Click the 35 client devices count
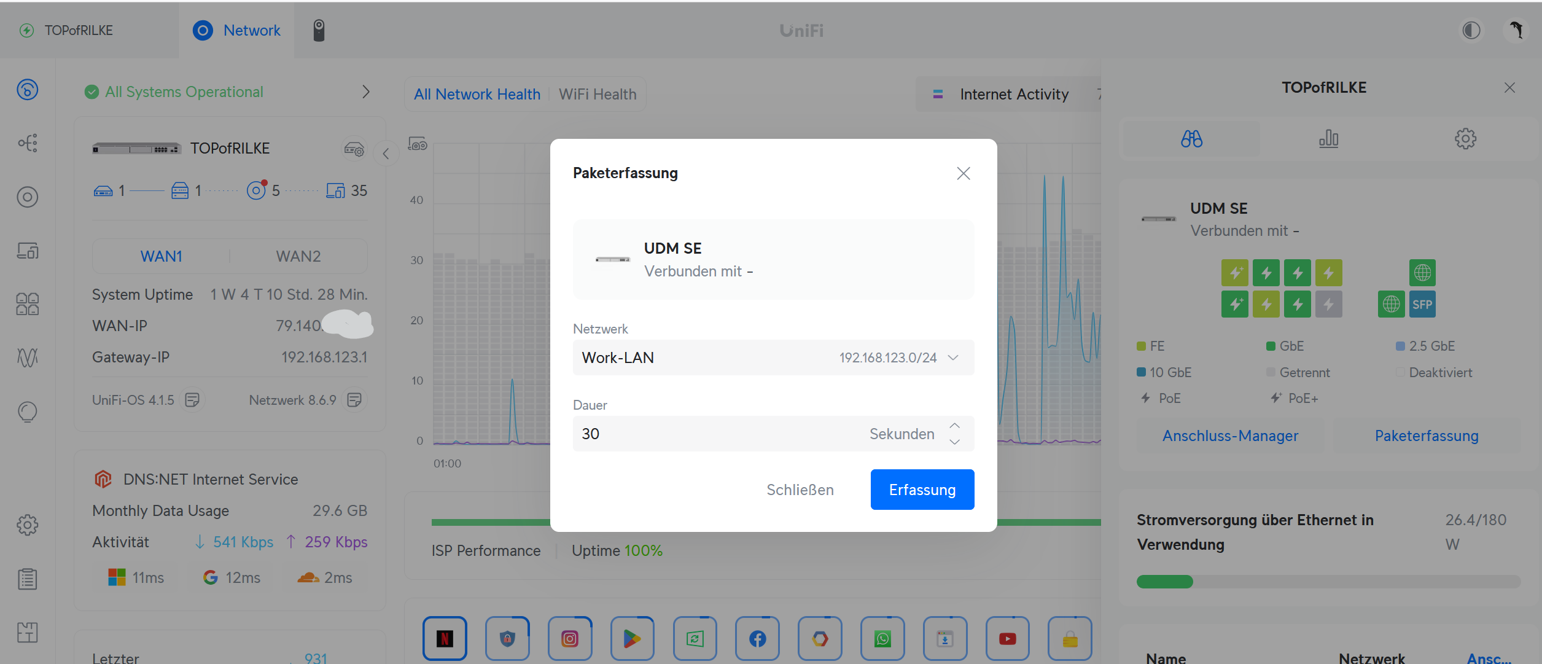1542x664 pixels. (x=359, y=190)
